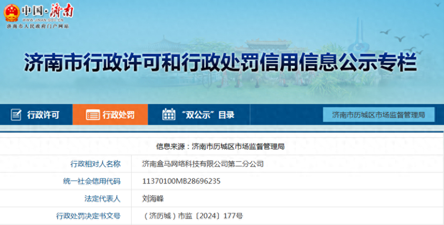Select the 行政相对人名称 label cell
The height and width of the screenshot is (225, 444).
click(x=95, y=164)
